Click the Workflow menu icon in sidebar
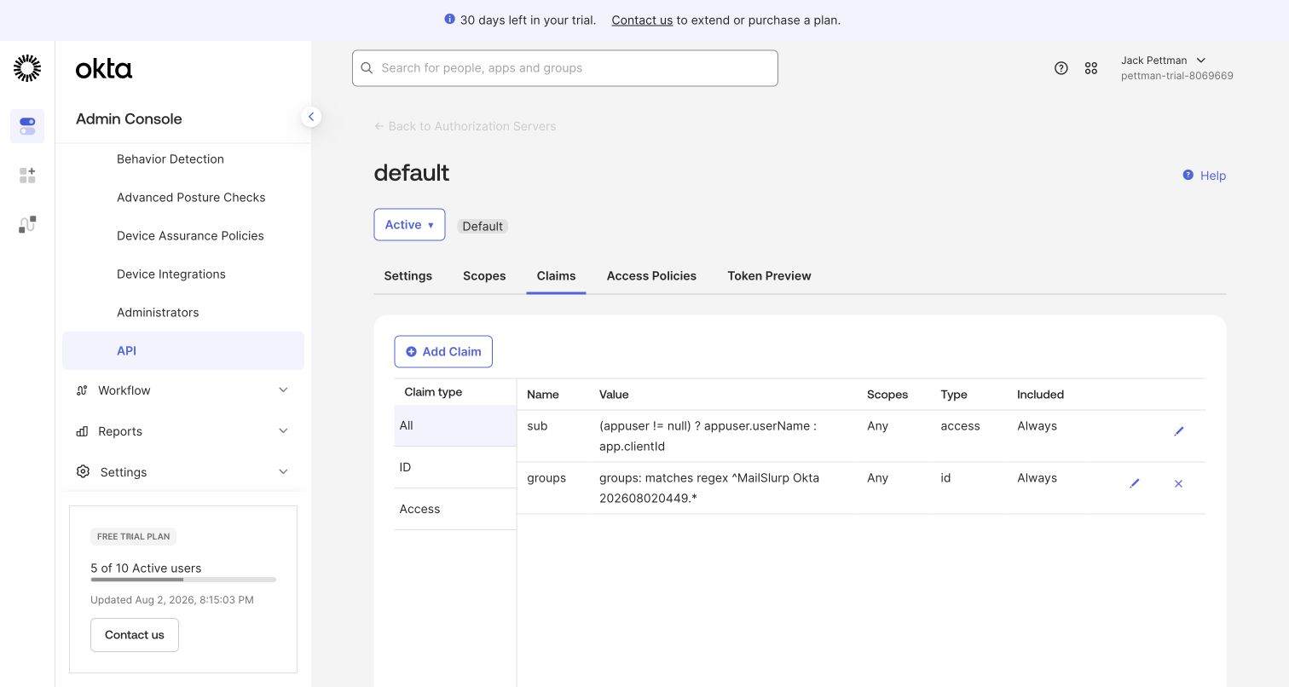 point(82,390)
